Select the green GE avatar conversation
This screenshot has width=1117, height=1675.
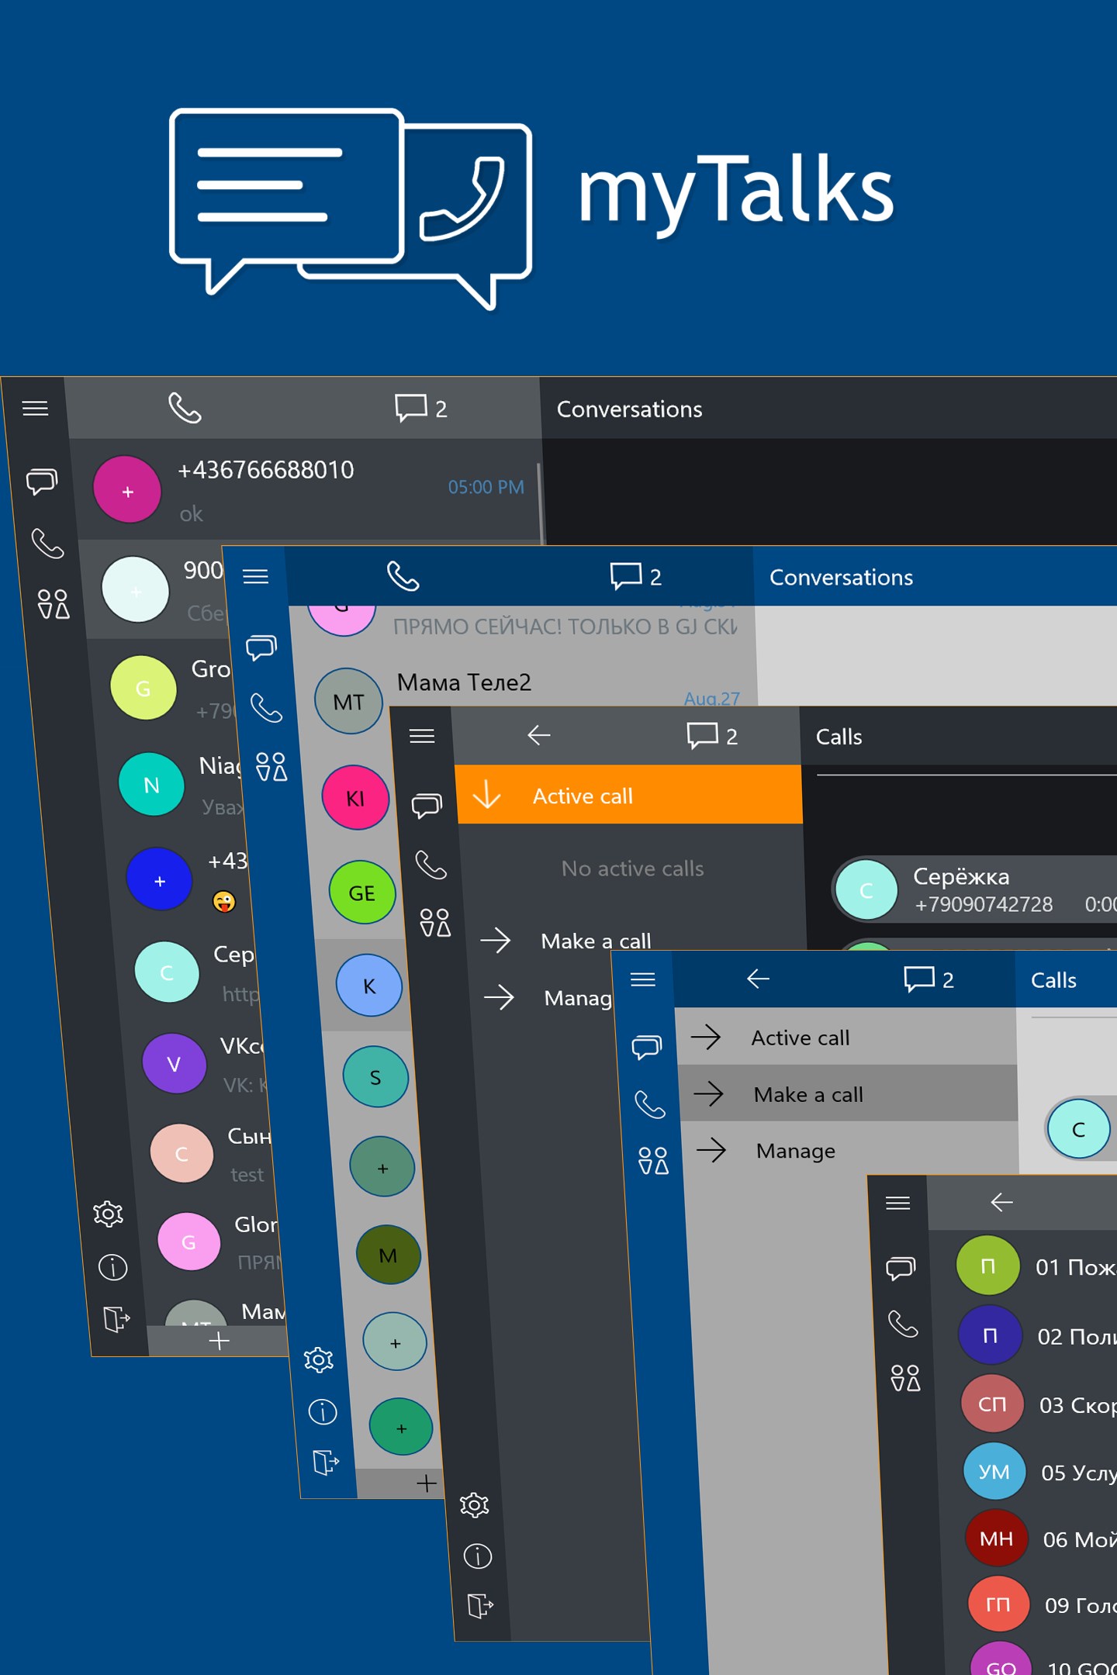pos(362,893)
